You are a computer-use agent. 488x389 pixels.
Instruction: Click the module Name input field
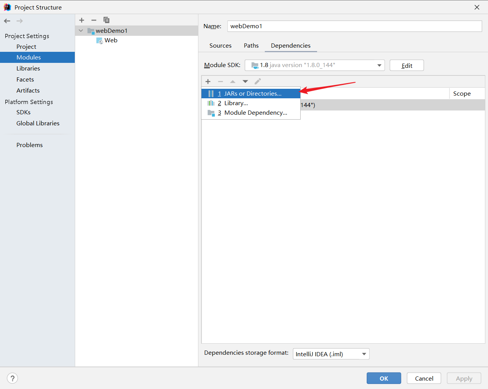[x=354, y=26]
